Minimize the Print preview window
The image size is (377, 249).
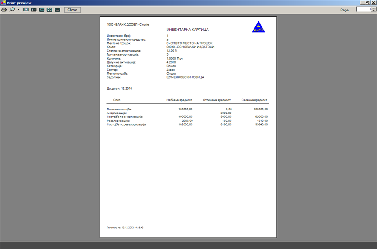[362, 3]
